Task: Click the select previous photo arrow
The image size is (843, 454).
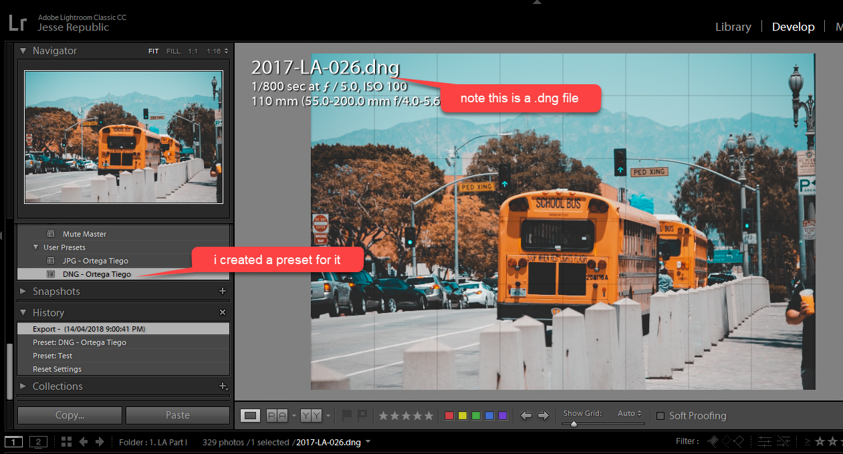Action: 526,416
